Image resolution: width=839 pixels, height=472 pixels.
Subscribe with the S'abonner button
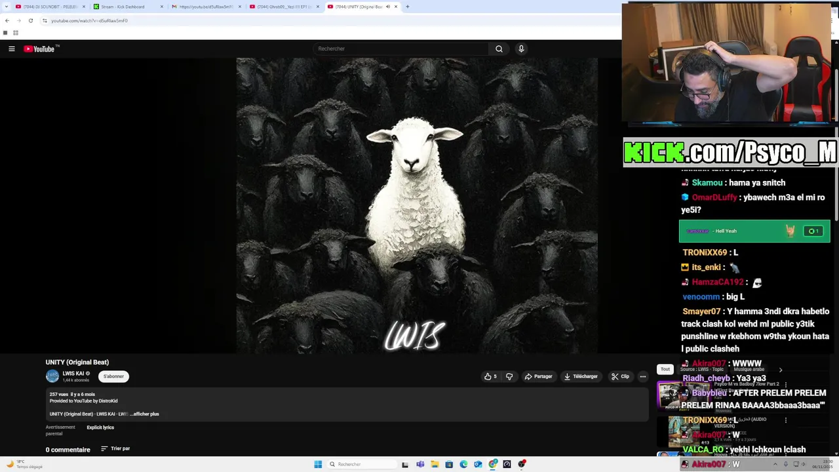pyautogui.click(x=113, y=376)
